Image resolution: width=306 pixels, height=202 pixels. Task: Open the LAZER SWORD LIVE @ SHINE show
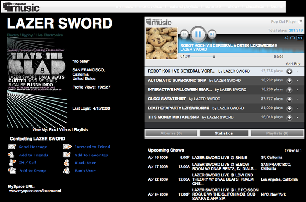point(220,158)
